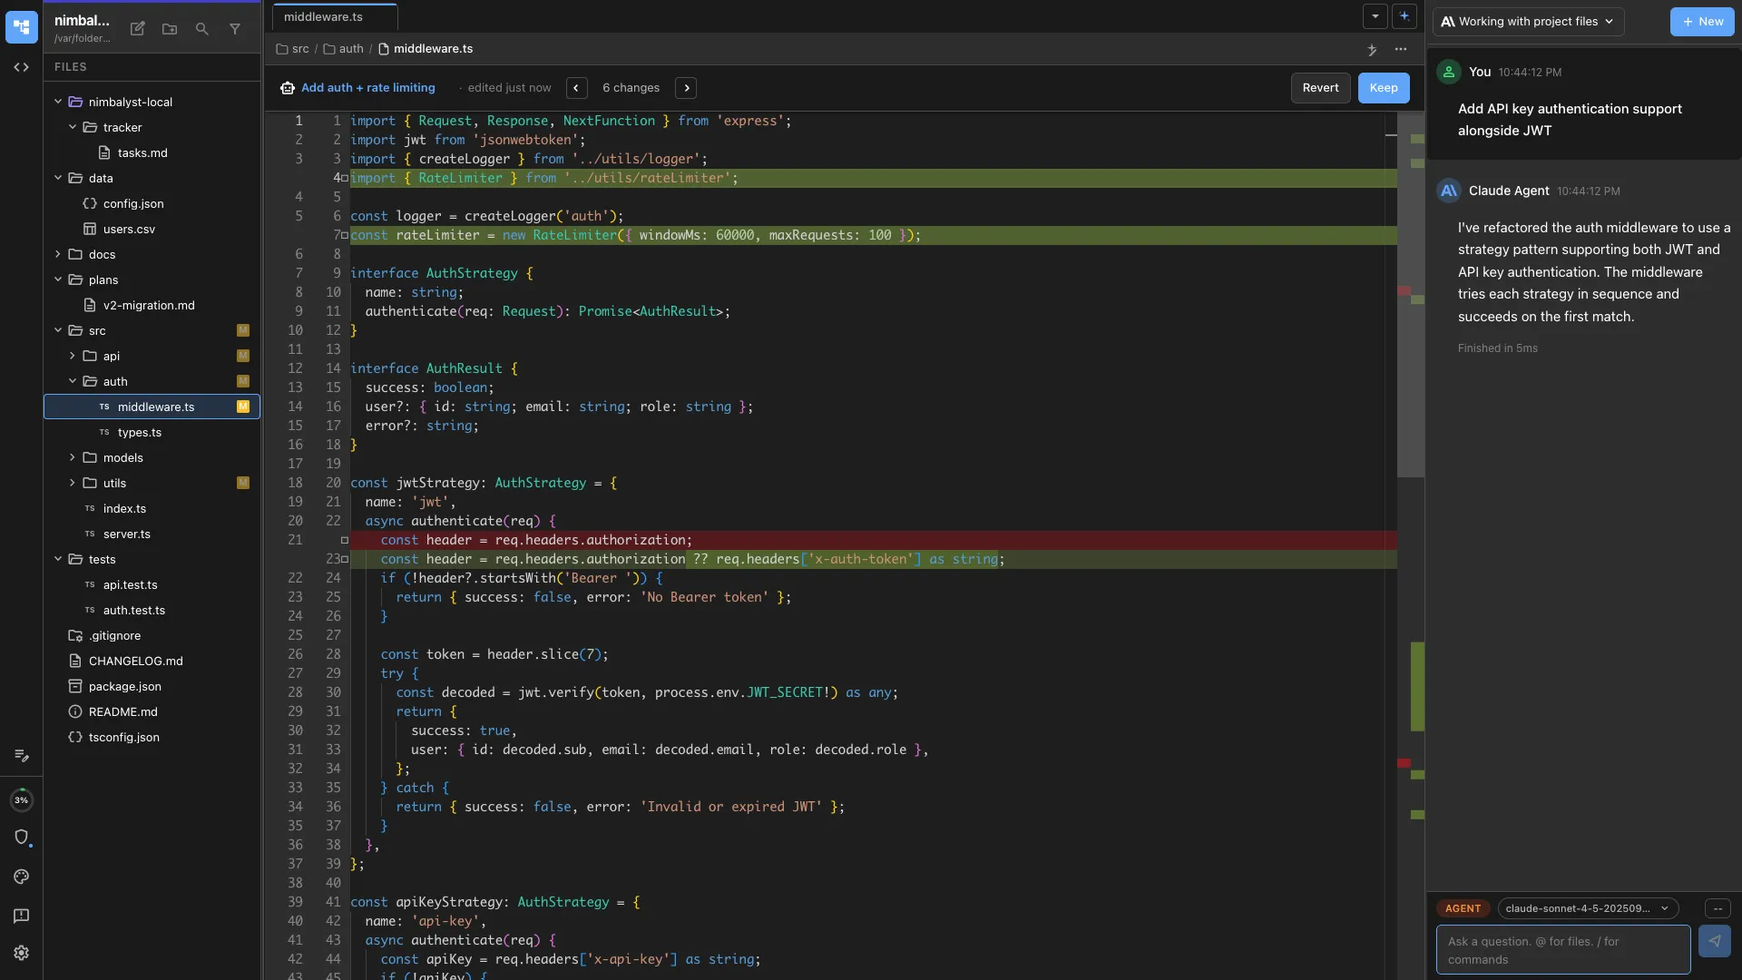Create a new folder in FILES panel

[x=169, y=29]
